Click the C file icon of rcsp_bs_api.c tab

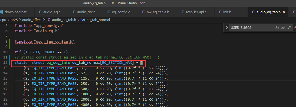coord(182,12)
